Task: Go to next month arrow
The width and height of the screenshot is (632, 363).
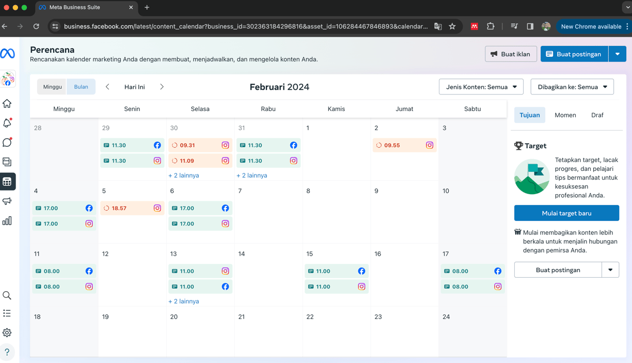Action: click(x=162, y=87)
